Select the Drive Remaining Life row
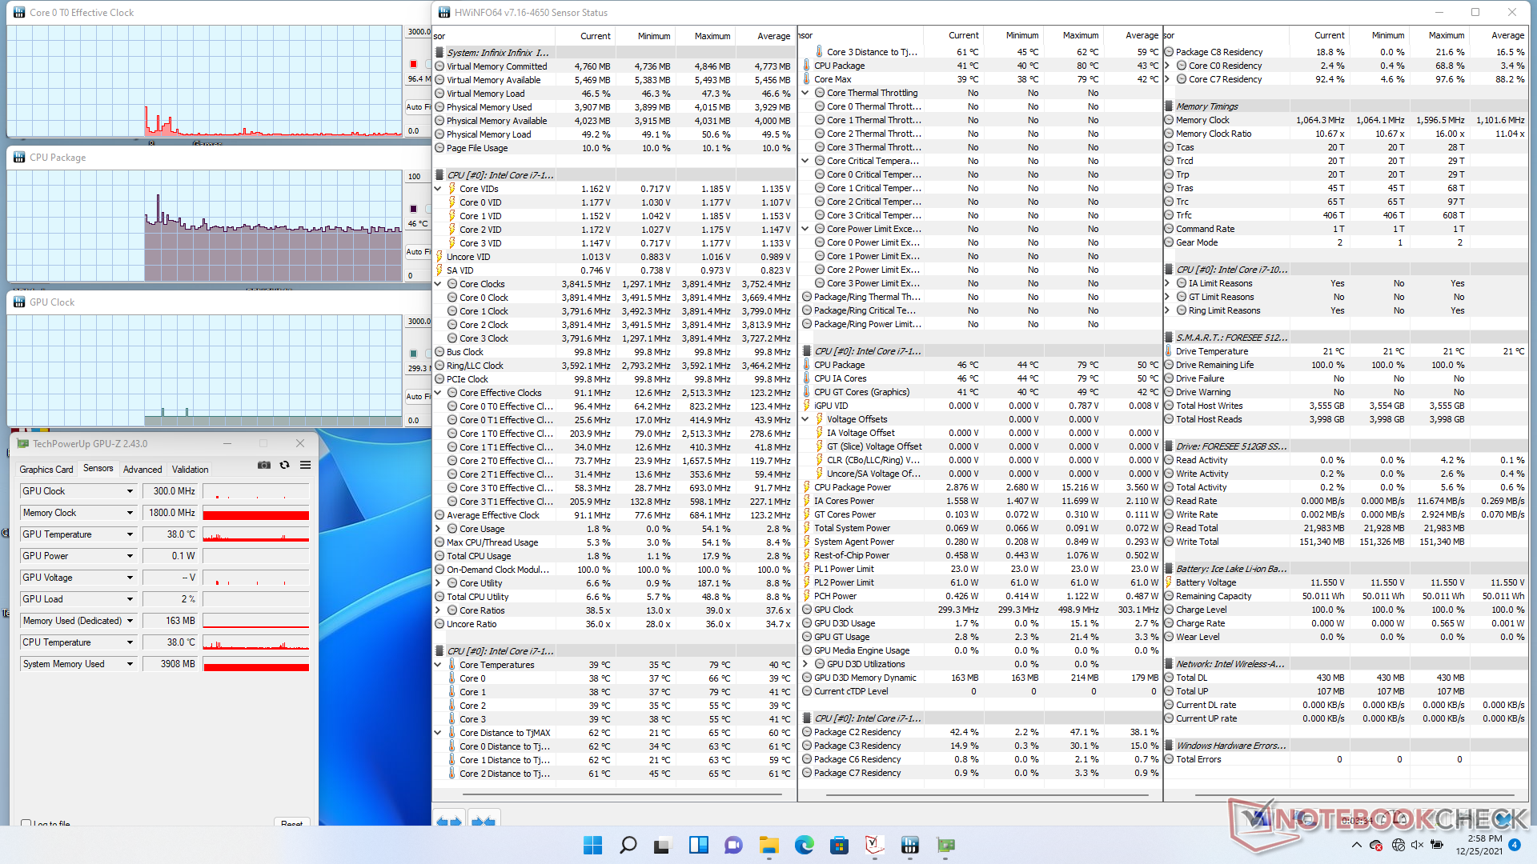This screenshot has height=864, width=1537. [x=1345, y=365]
